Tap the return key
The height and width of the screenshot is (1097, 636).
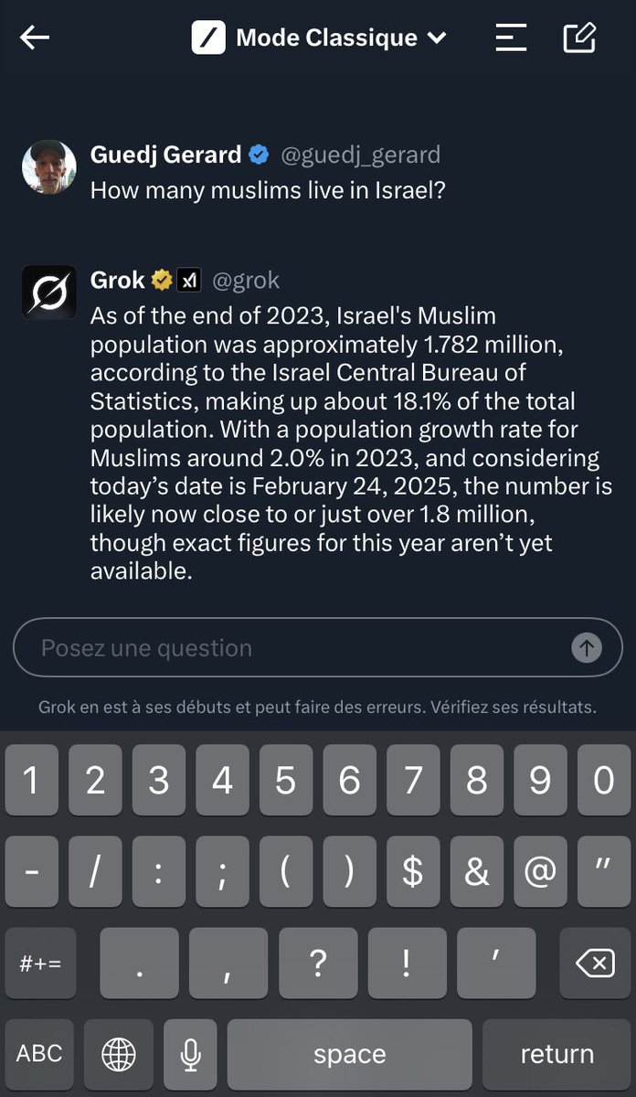[x=556, y=1054]
